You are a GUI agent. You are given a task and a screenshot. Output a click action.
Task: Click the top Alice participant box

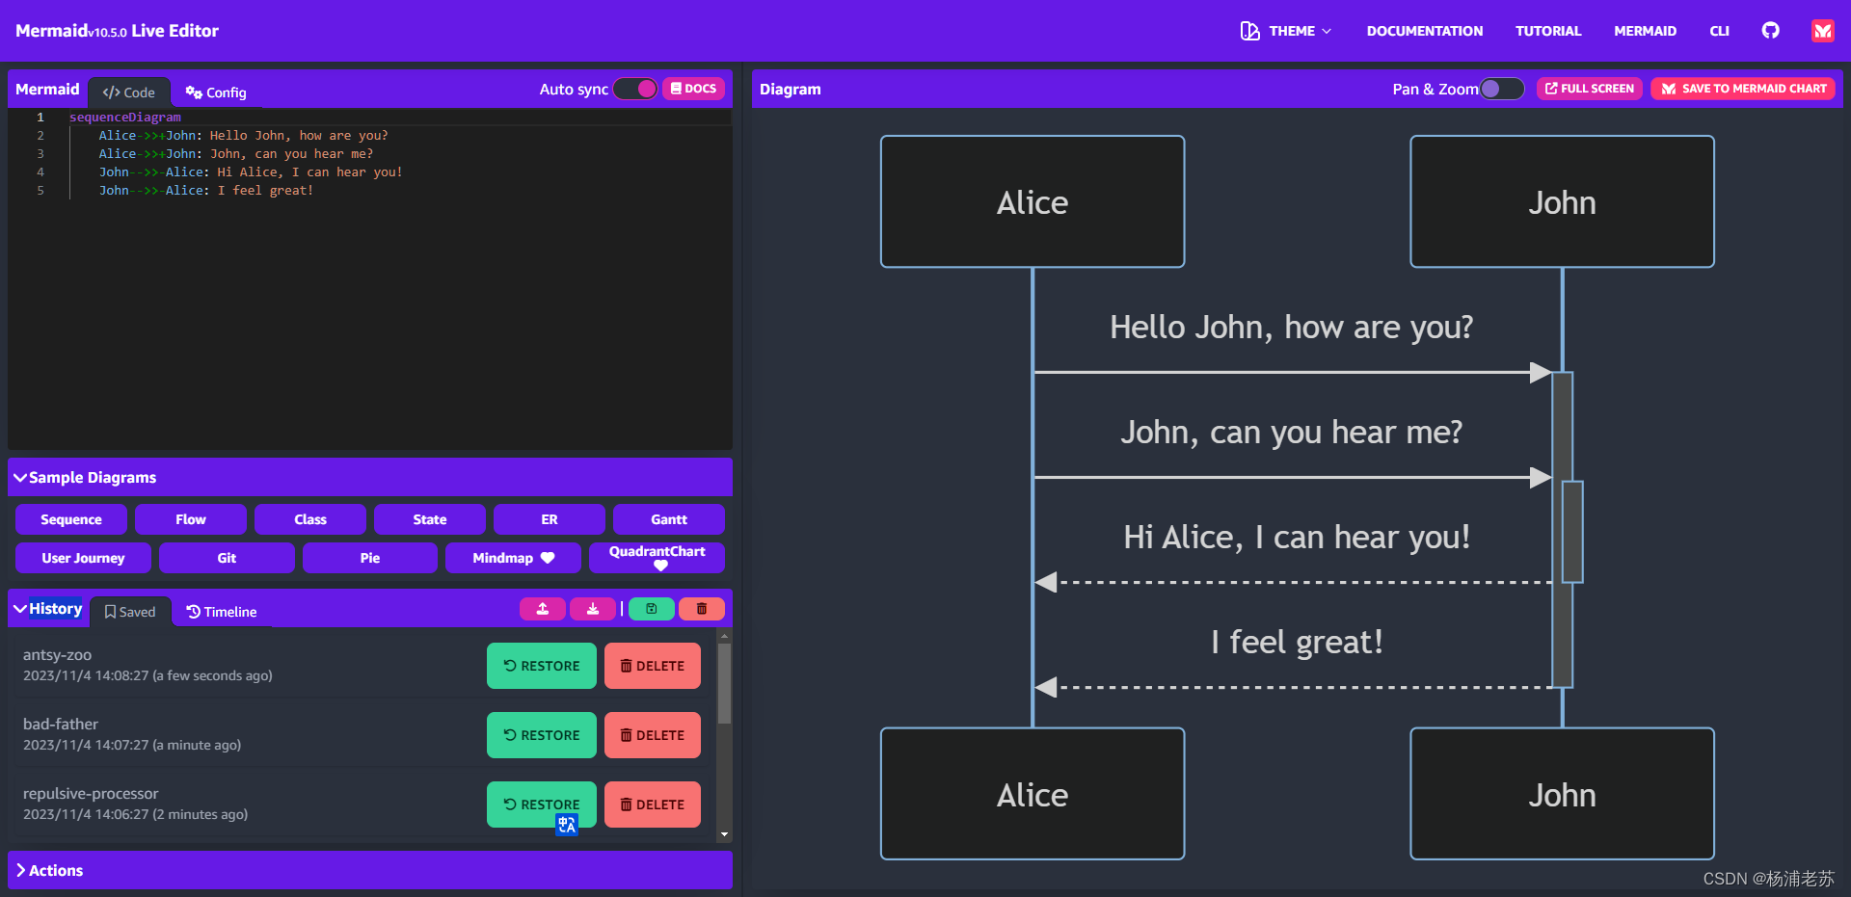(x=1033, y=201)
